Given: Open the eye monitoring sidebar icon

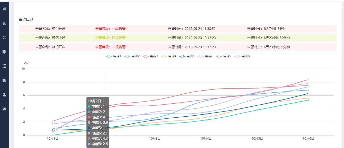Looking at the screenshot, I should [4, 38].
